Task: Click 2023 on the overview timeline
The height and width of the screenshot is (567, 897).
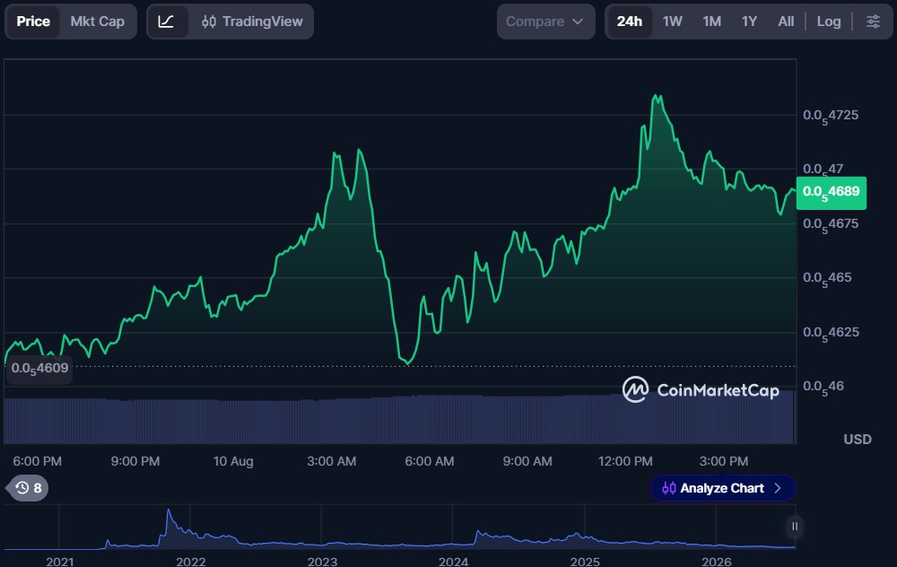Action: (x=322, y=562)
